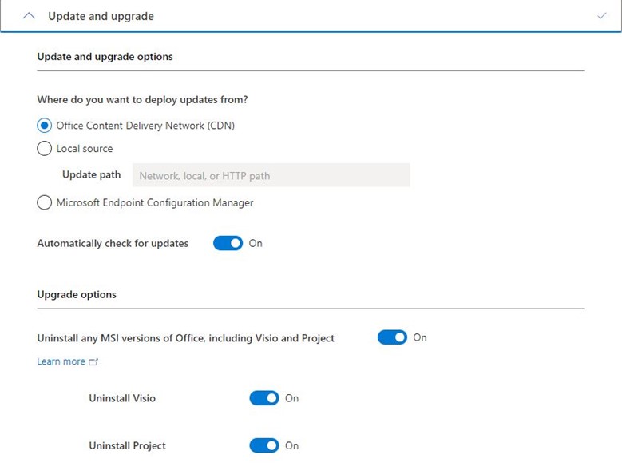Screen dimensions: 622x467
Task: Click the external link icon beside Learn more
Action: 93,362
